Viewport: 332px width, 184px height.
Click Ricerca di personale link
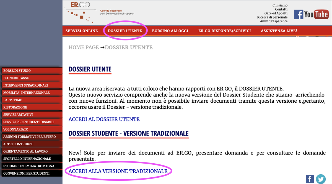[272, 17]
